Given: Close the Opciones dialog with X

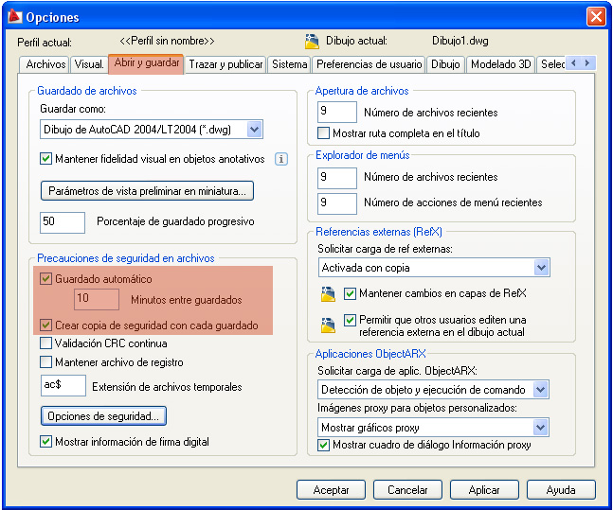Looking at the screenshot, I should click(x=596, y=17).
